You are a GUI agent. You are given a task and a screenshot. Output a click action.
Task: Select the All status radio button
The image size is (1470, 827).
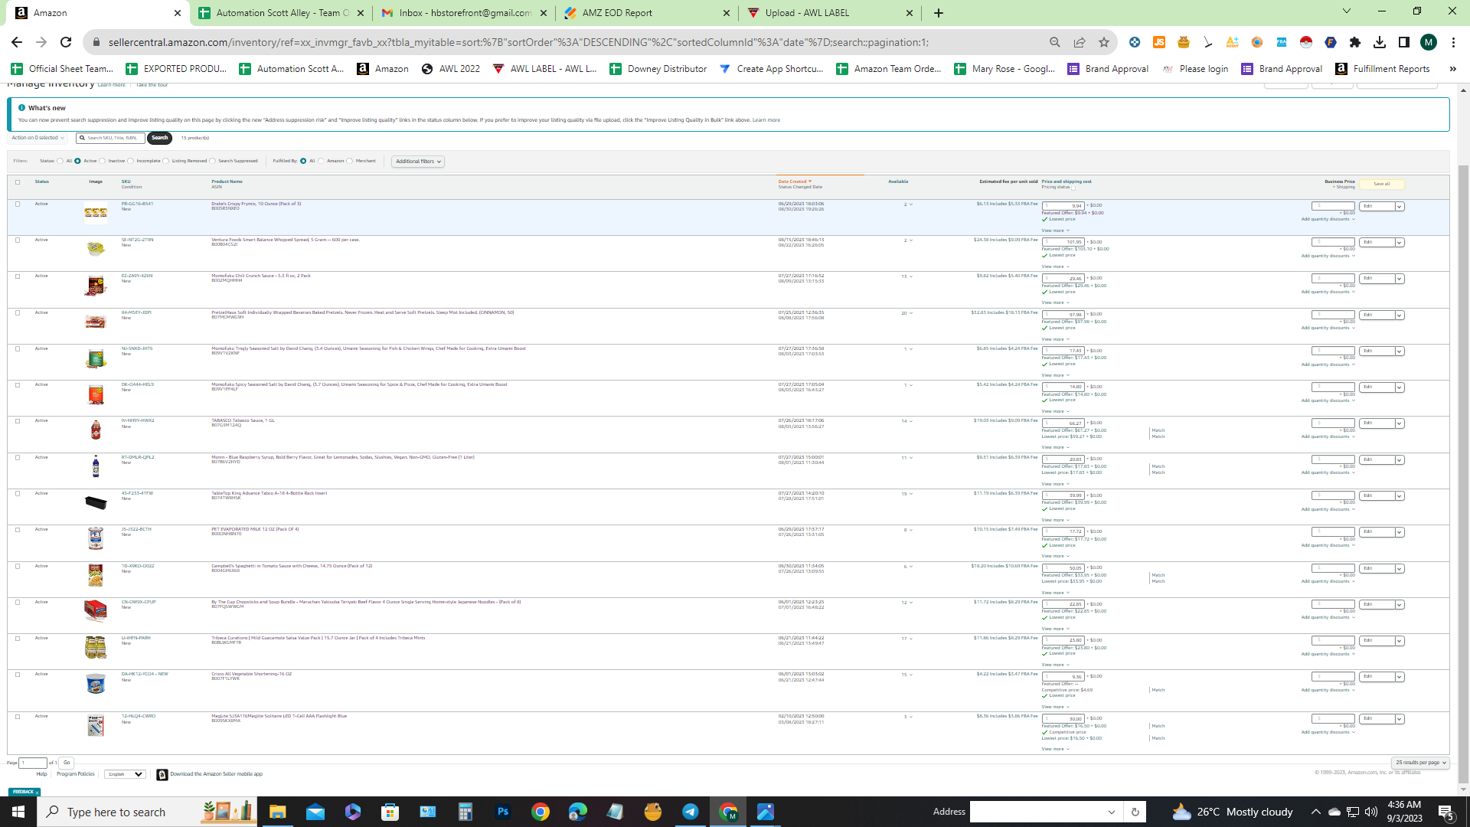pos(60,161)
